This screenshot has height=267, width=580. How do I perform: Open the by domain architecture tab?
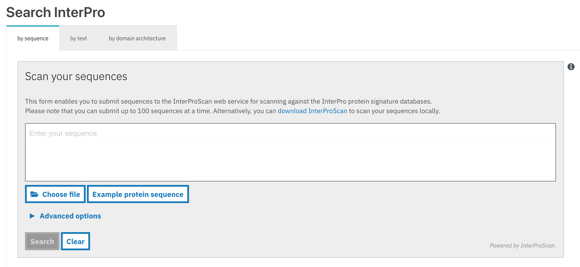pos(137,38)
